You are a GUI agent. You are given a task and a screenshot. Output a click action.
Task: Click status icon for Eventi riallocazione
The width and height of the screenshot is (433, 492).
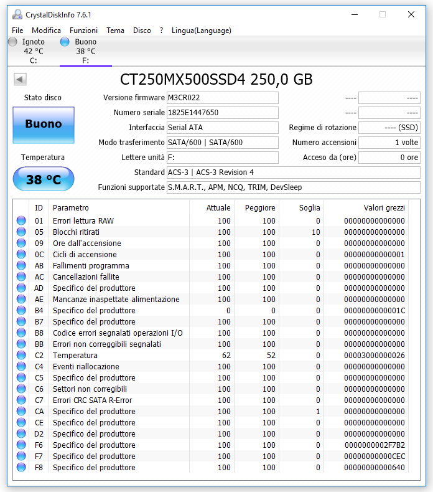click(x=21, y=366)
